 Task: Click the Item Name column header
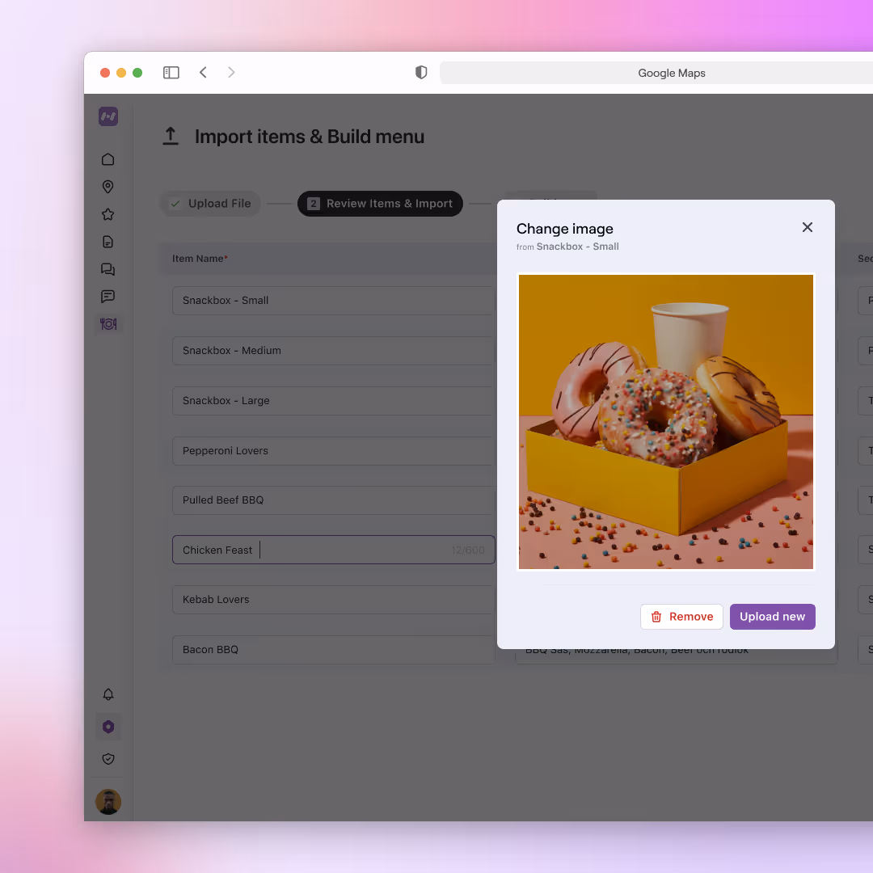[x=200, y=259]
